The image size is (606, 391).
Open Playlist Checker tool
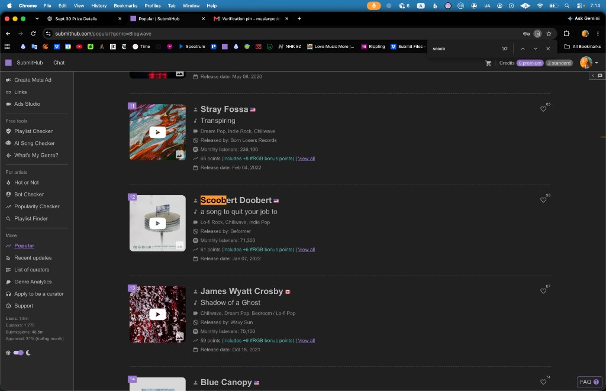pos(33,131)
